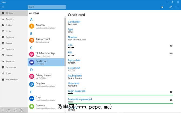
Task: Jump via letter E section header
Action: (x=31, y=92)
